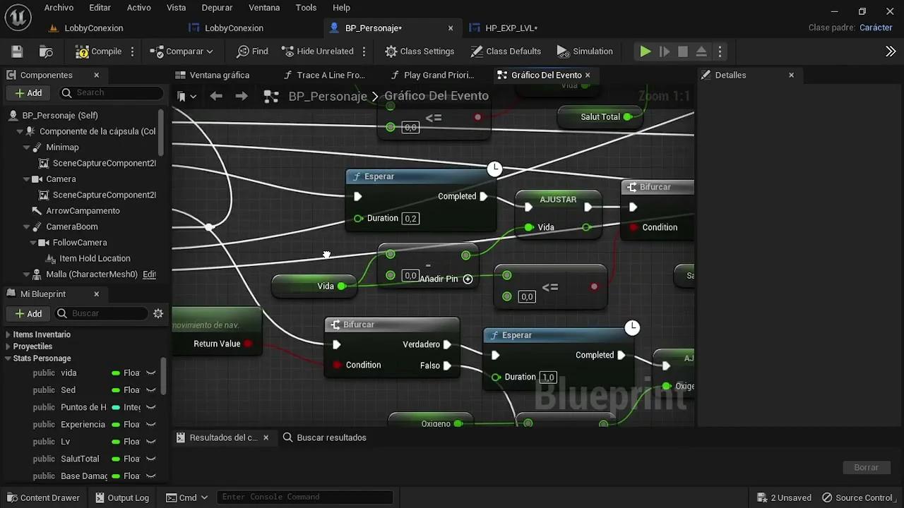
Task: Open Find in blueprint
Action: (252, 52)
